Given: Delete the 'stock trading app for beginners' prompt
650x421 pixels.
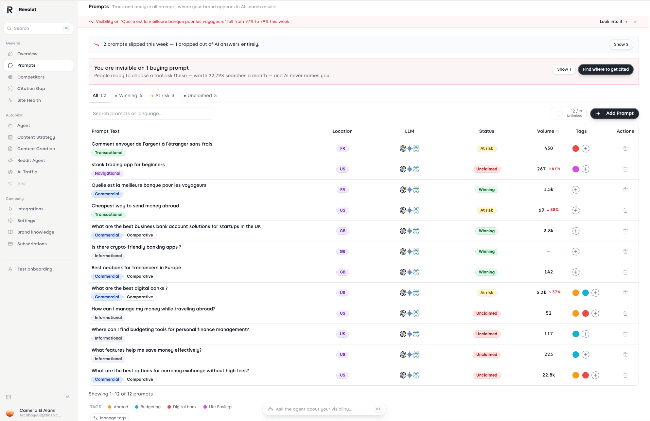Looking at the screenshot, I should [x=625, y=169].
